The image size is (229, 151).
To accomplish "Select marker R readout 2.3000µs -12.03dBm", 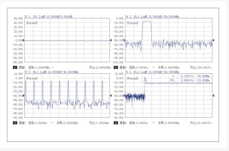I will pyautogui.click(x=190, y=80).
